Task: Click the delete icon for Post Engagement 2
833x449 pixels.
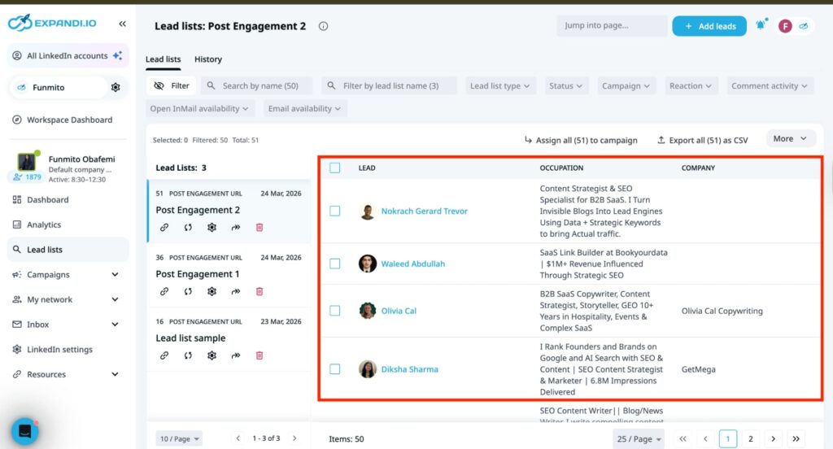Action: click(x=259, y=227)
